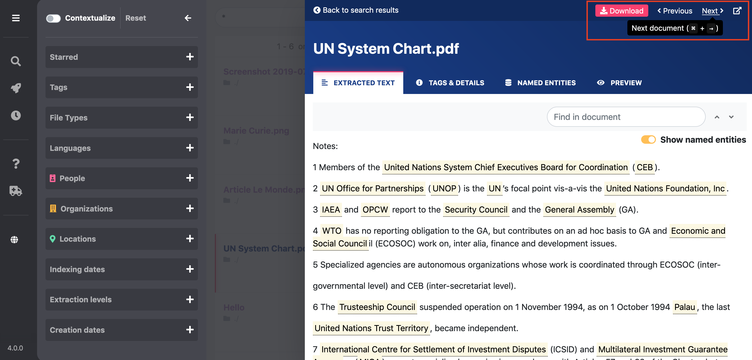Click the Reset filters button
Image resolution: width=752 pixels, height=360 pixels.
(x=135, y=18)
